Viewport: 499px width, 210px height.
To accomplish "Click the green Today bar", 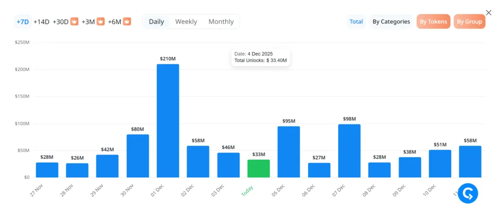I will 258,169.
